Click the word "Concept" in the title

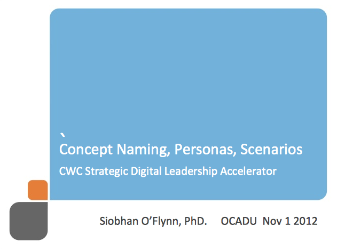86,150
